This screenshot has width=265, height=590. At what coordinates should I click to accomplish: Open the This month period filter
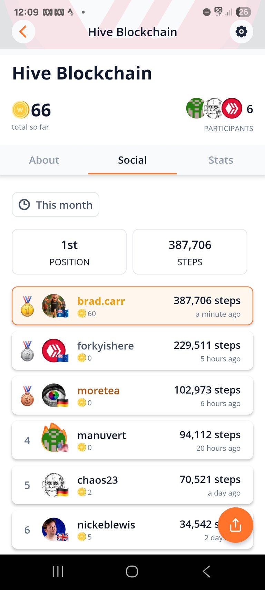(x=56, y=205)
